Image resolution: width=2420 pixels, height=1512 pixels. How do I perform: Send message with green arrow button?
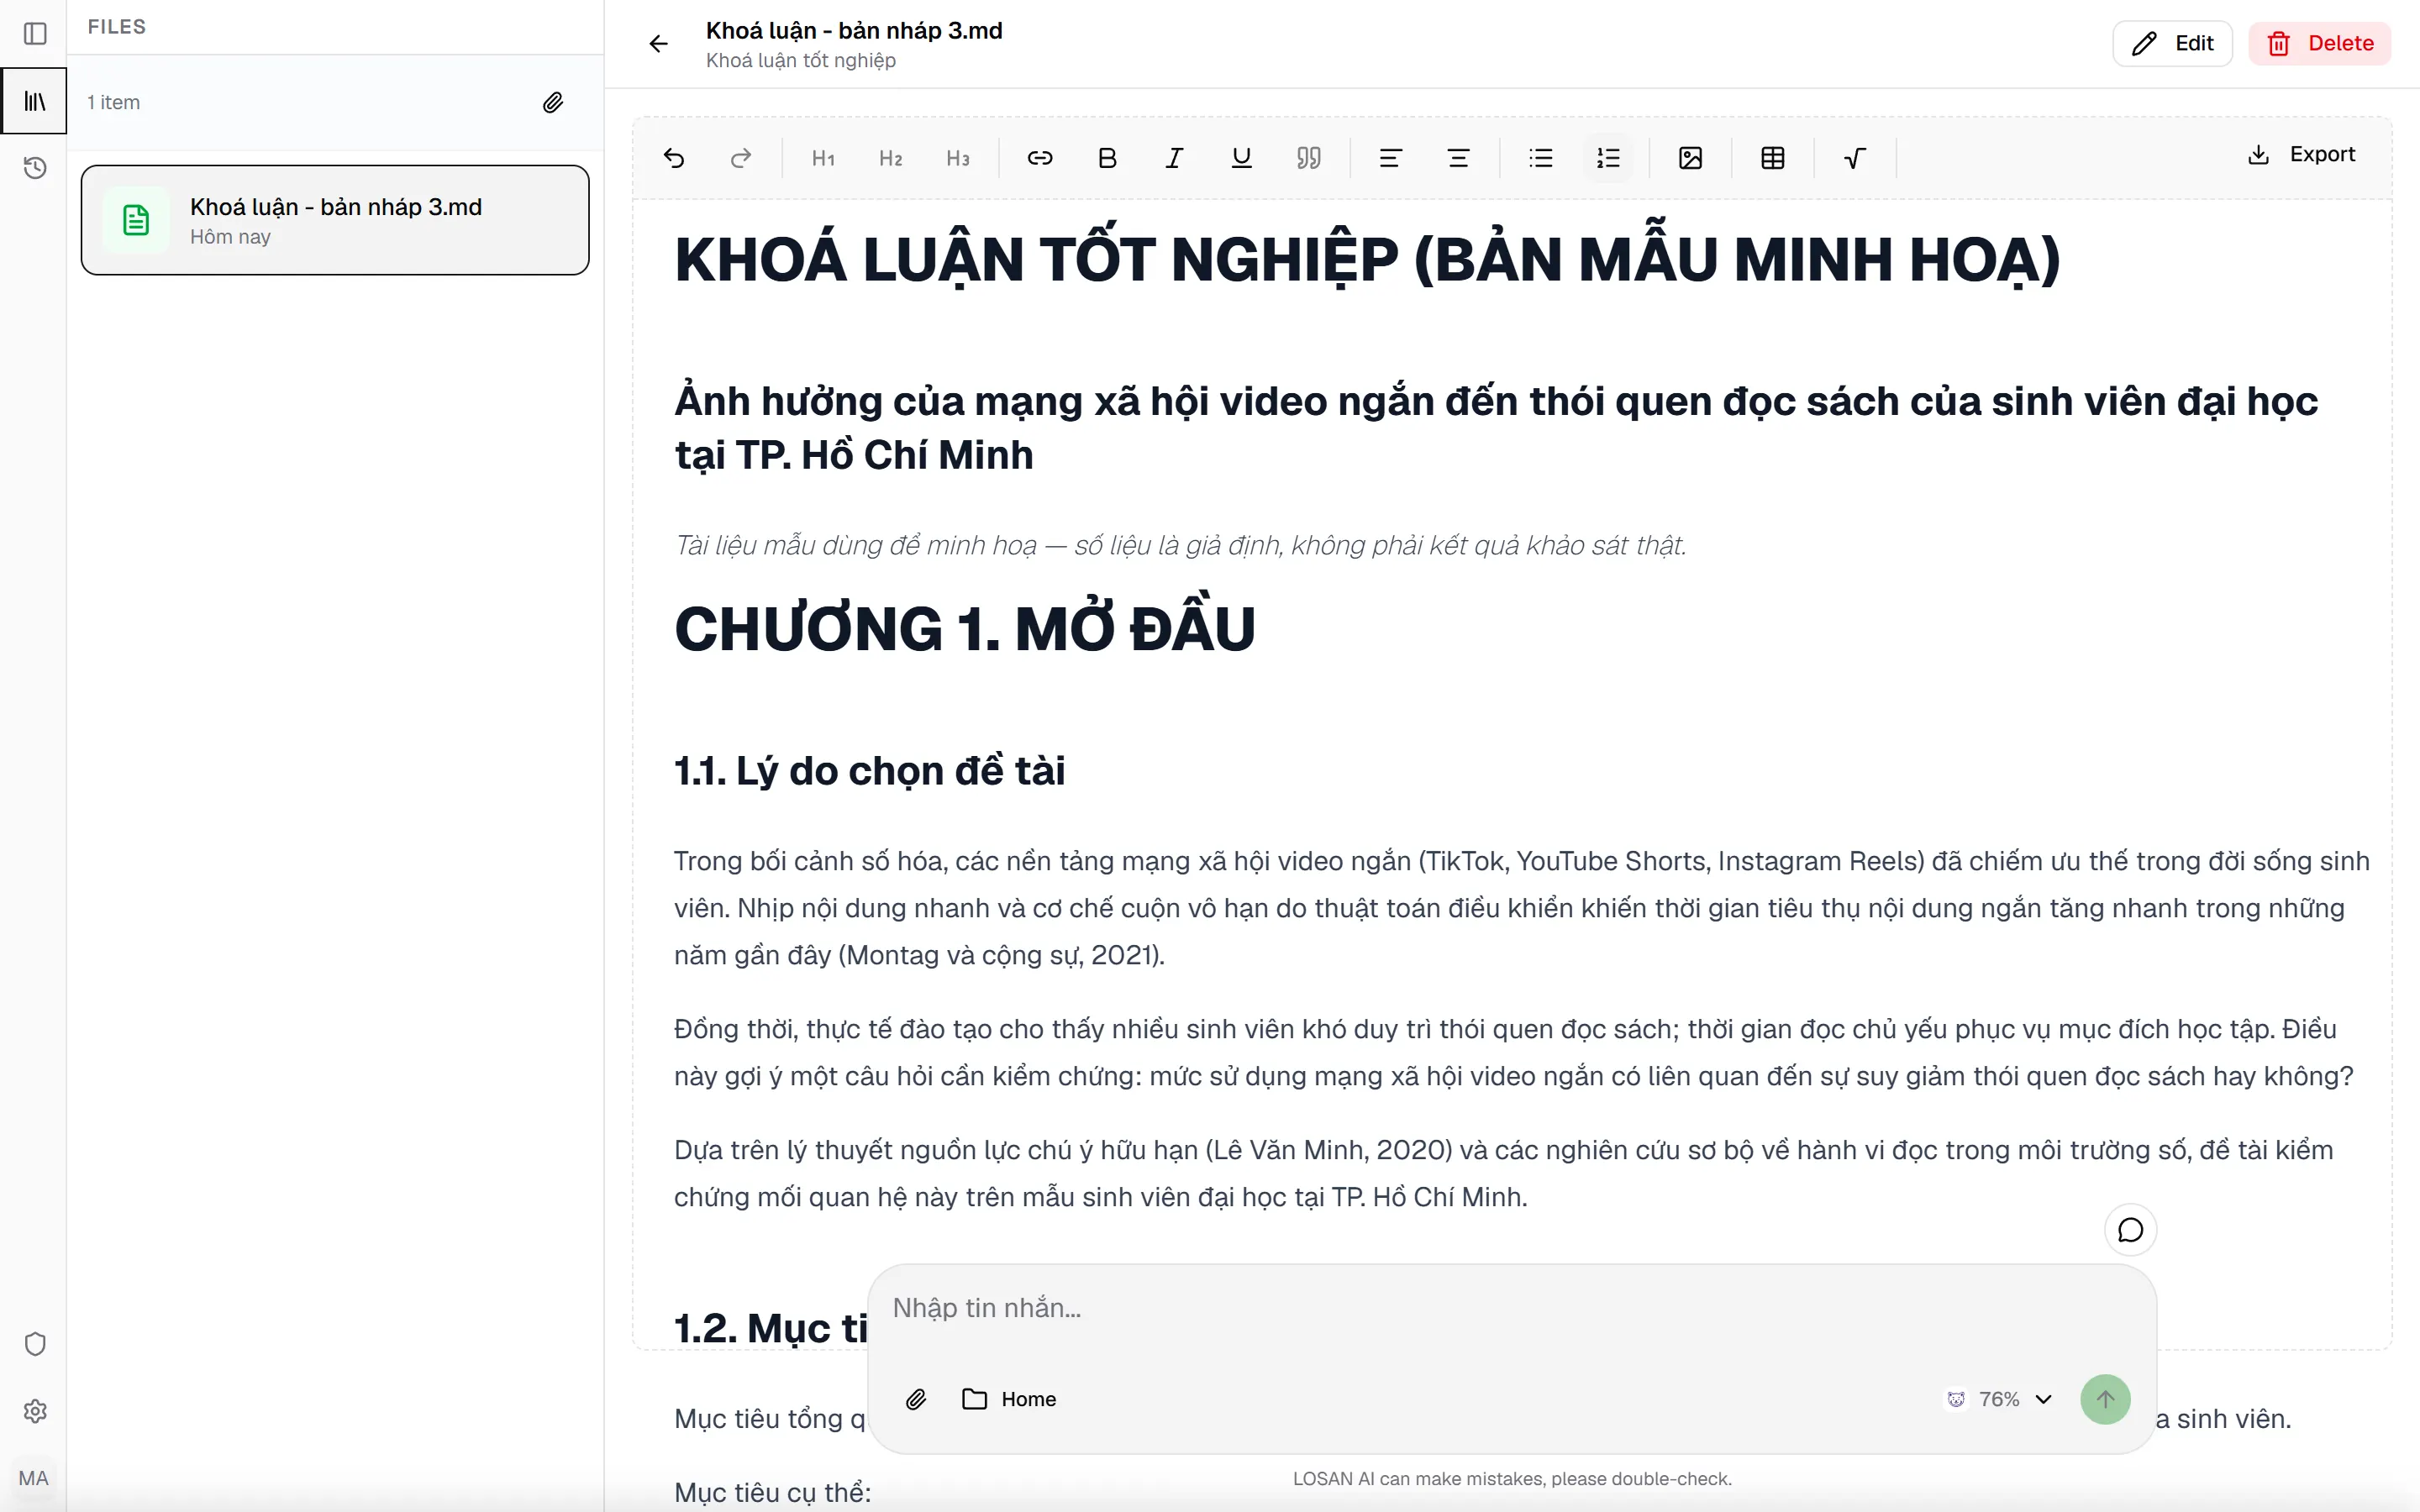pos(2105,1399)
